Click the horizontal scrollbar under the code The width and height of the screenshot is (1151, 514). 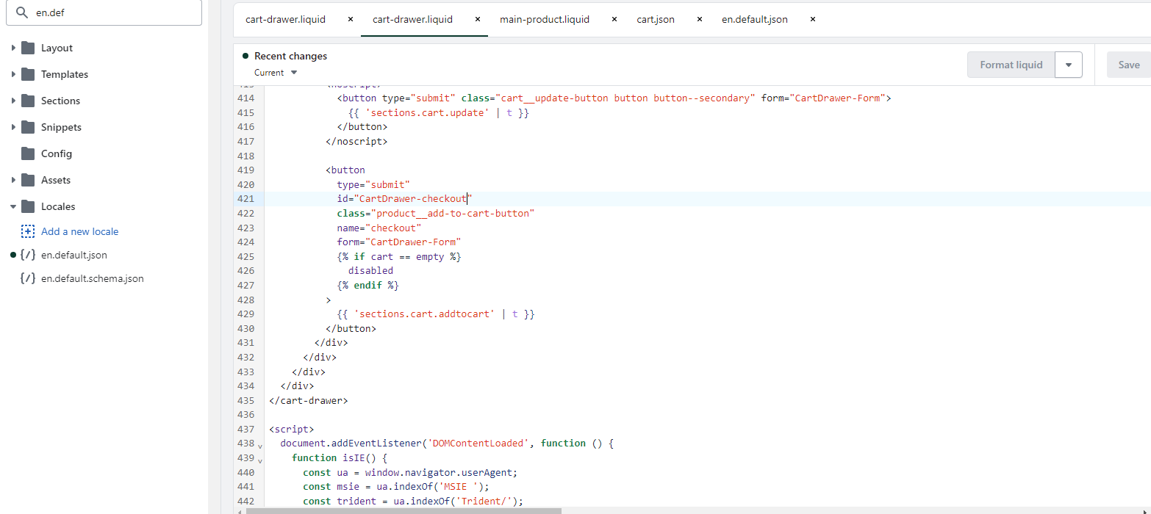404,510
